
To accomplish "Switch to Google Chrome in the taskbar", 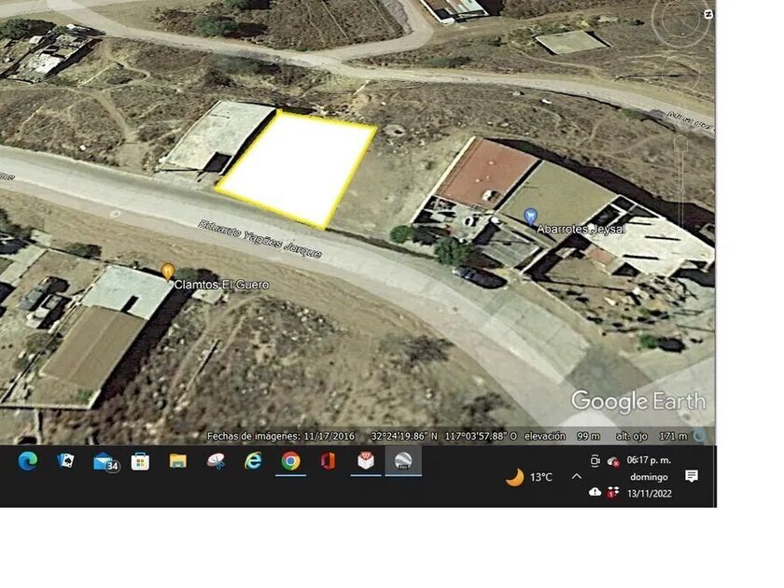I will (x=290, y=461).
